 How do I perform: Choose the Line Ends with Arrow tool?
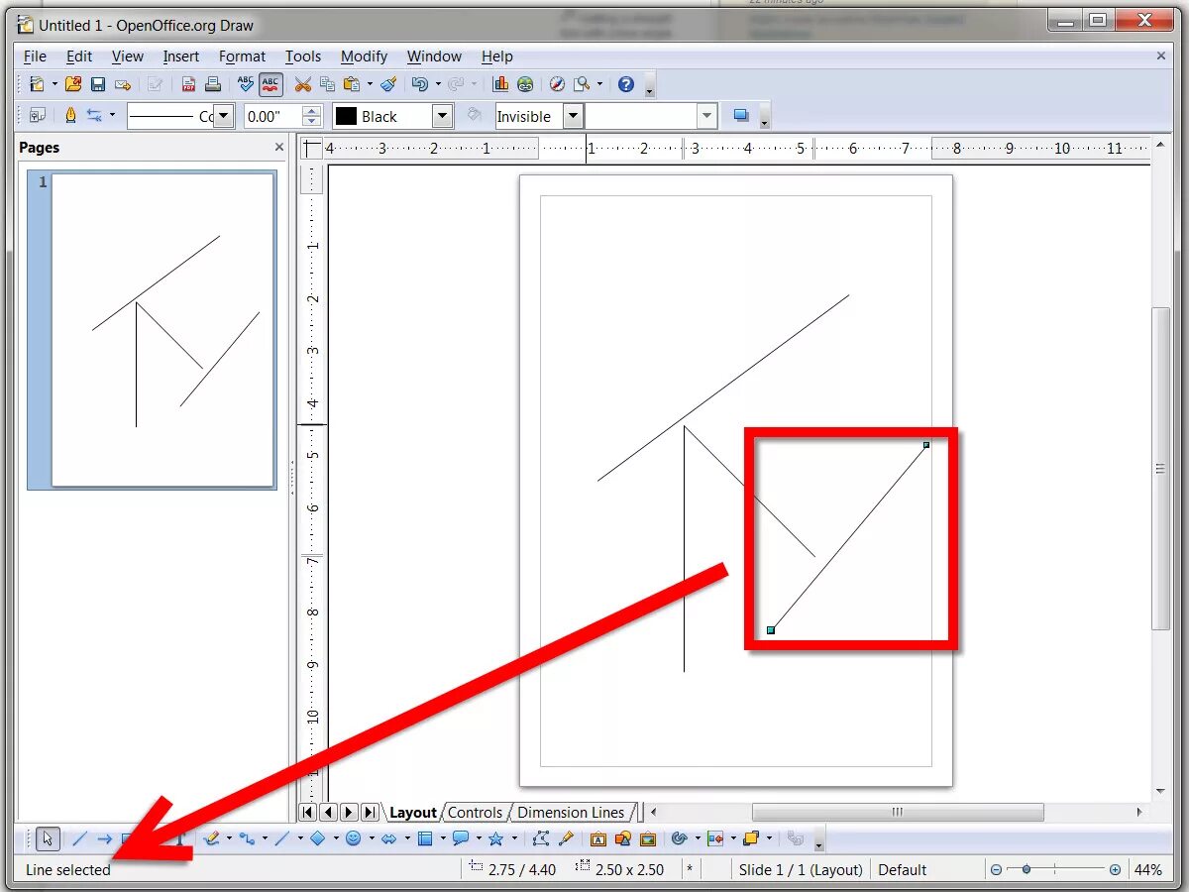click(x=104, y=838)
